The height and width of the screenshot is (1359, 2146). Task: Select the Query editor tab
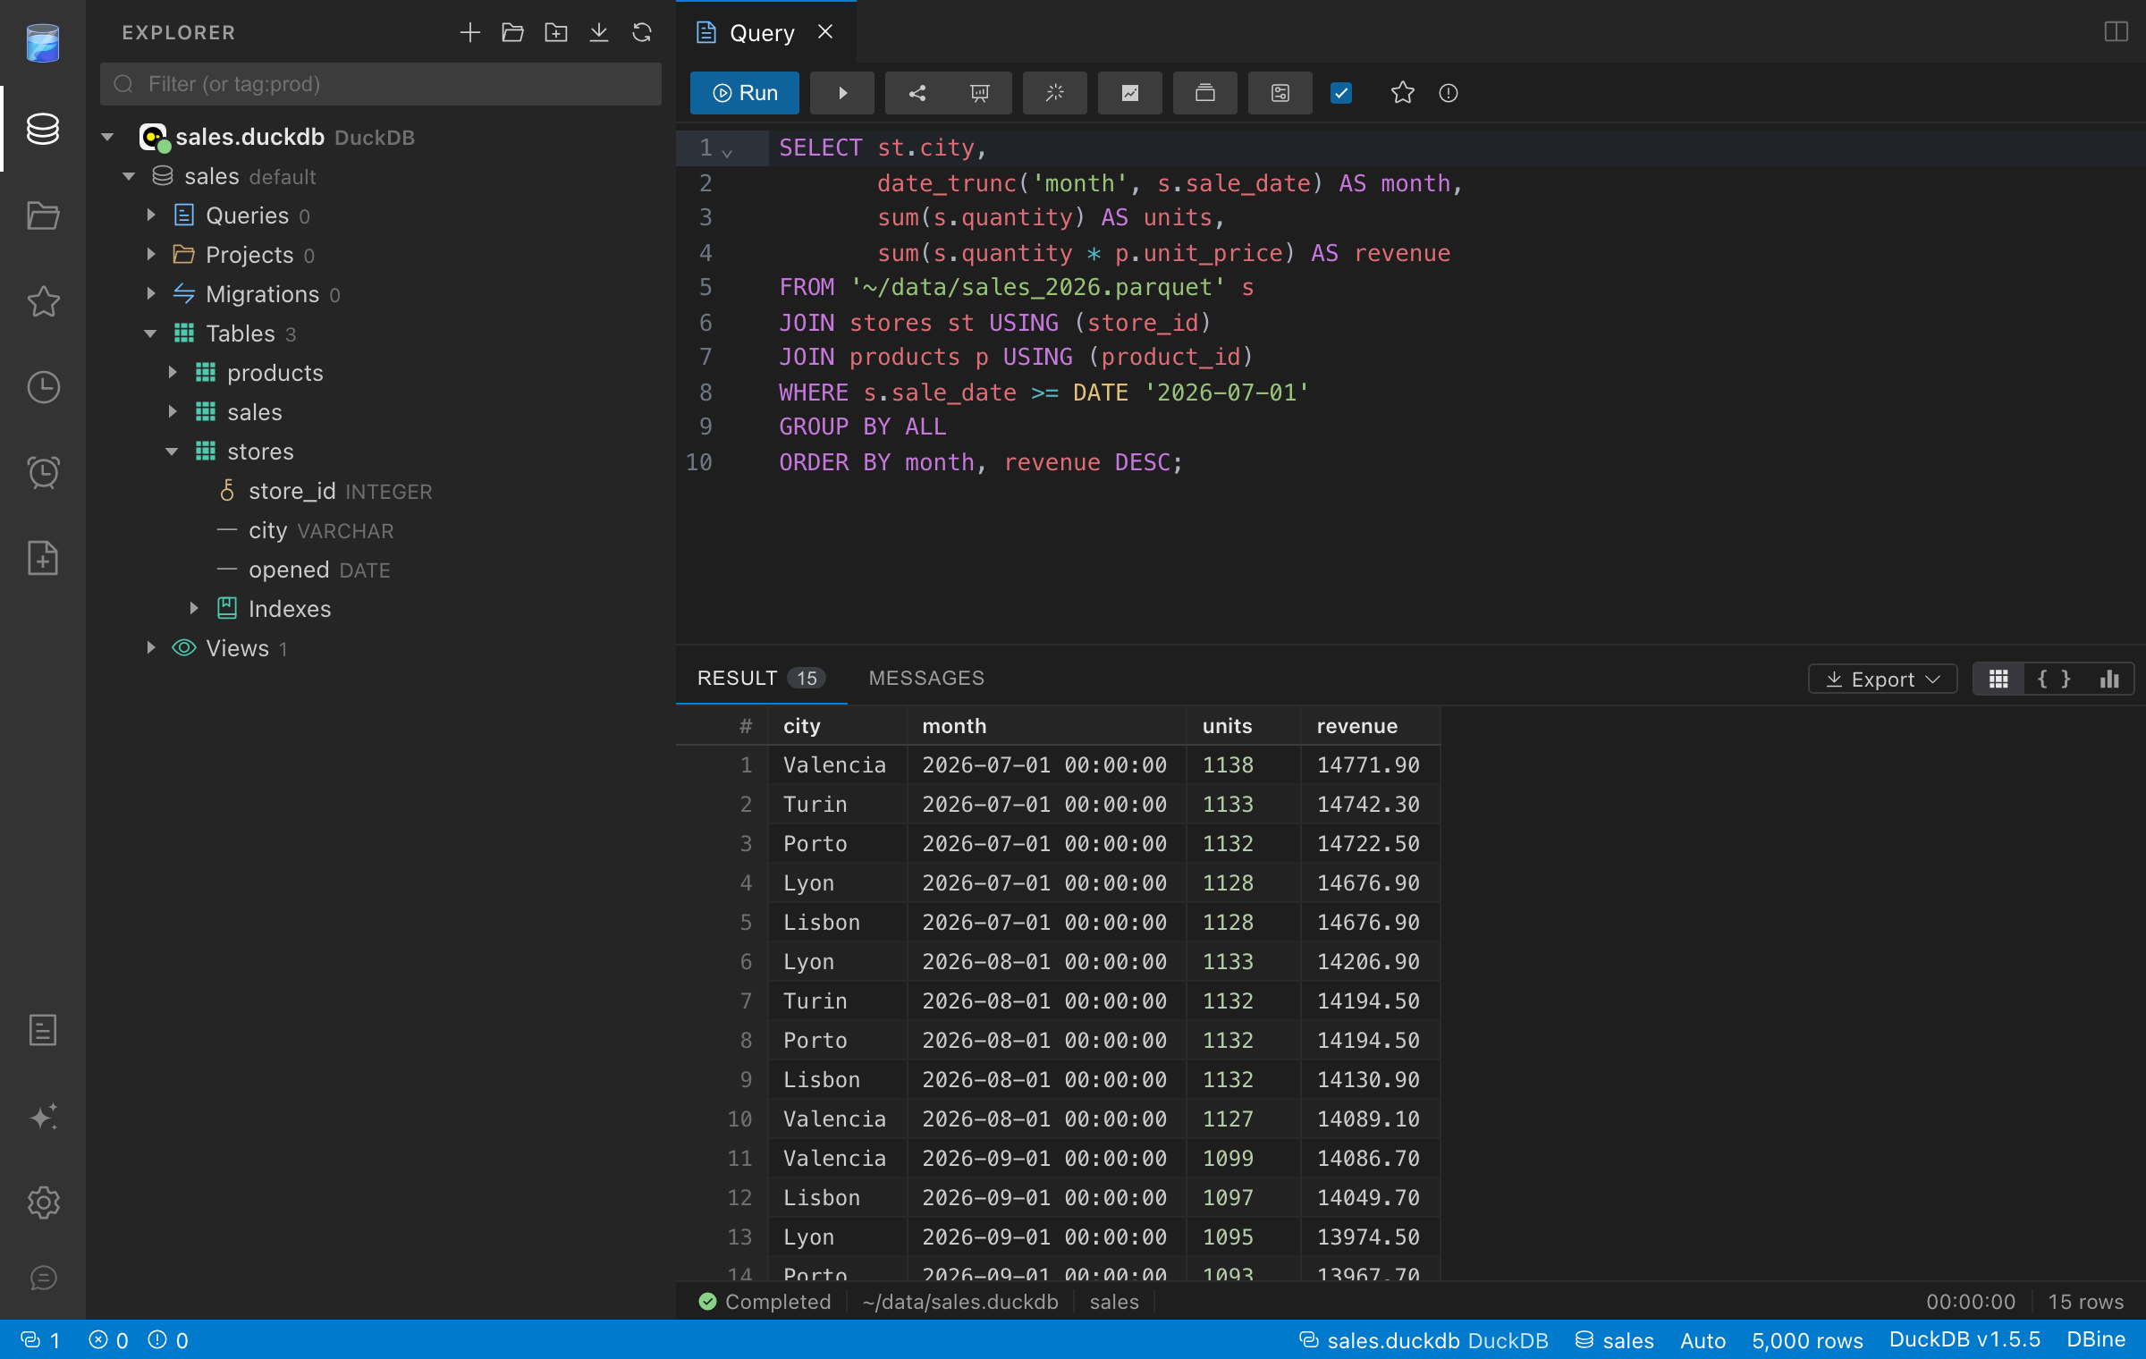click(x=762, y=33)
